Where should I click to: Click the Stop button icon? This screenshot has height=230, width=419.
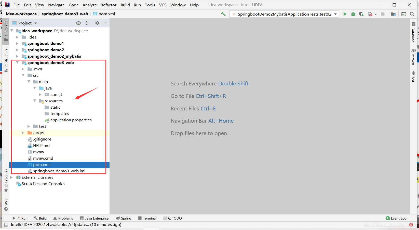click(383, 14)
